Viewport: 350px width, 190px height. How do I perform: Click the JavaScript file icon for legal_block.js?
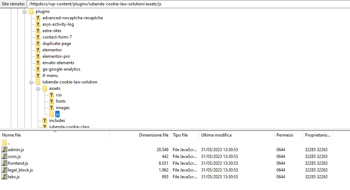4,170
